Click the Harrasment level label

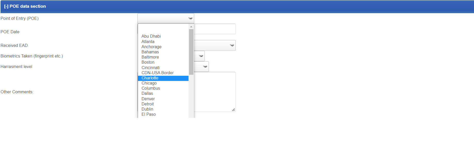coord(17,66)
